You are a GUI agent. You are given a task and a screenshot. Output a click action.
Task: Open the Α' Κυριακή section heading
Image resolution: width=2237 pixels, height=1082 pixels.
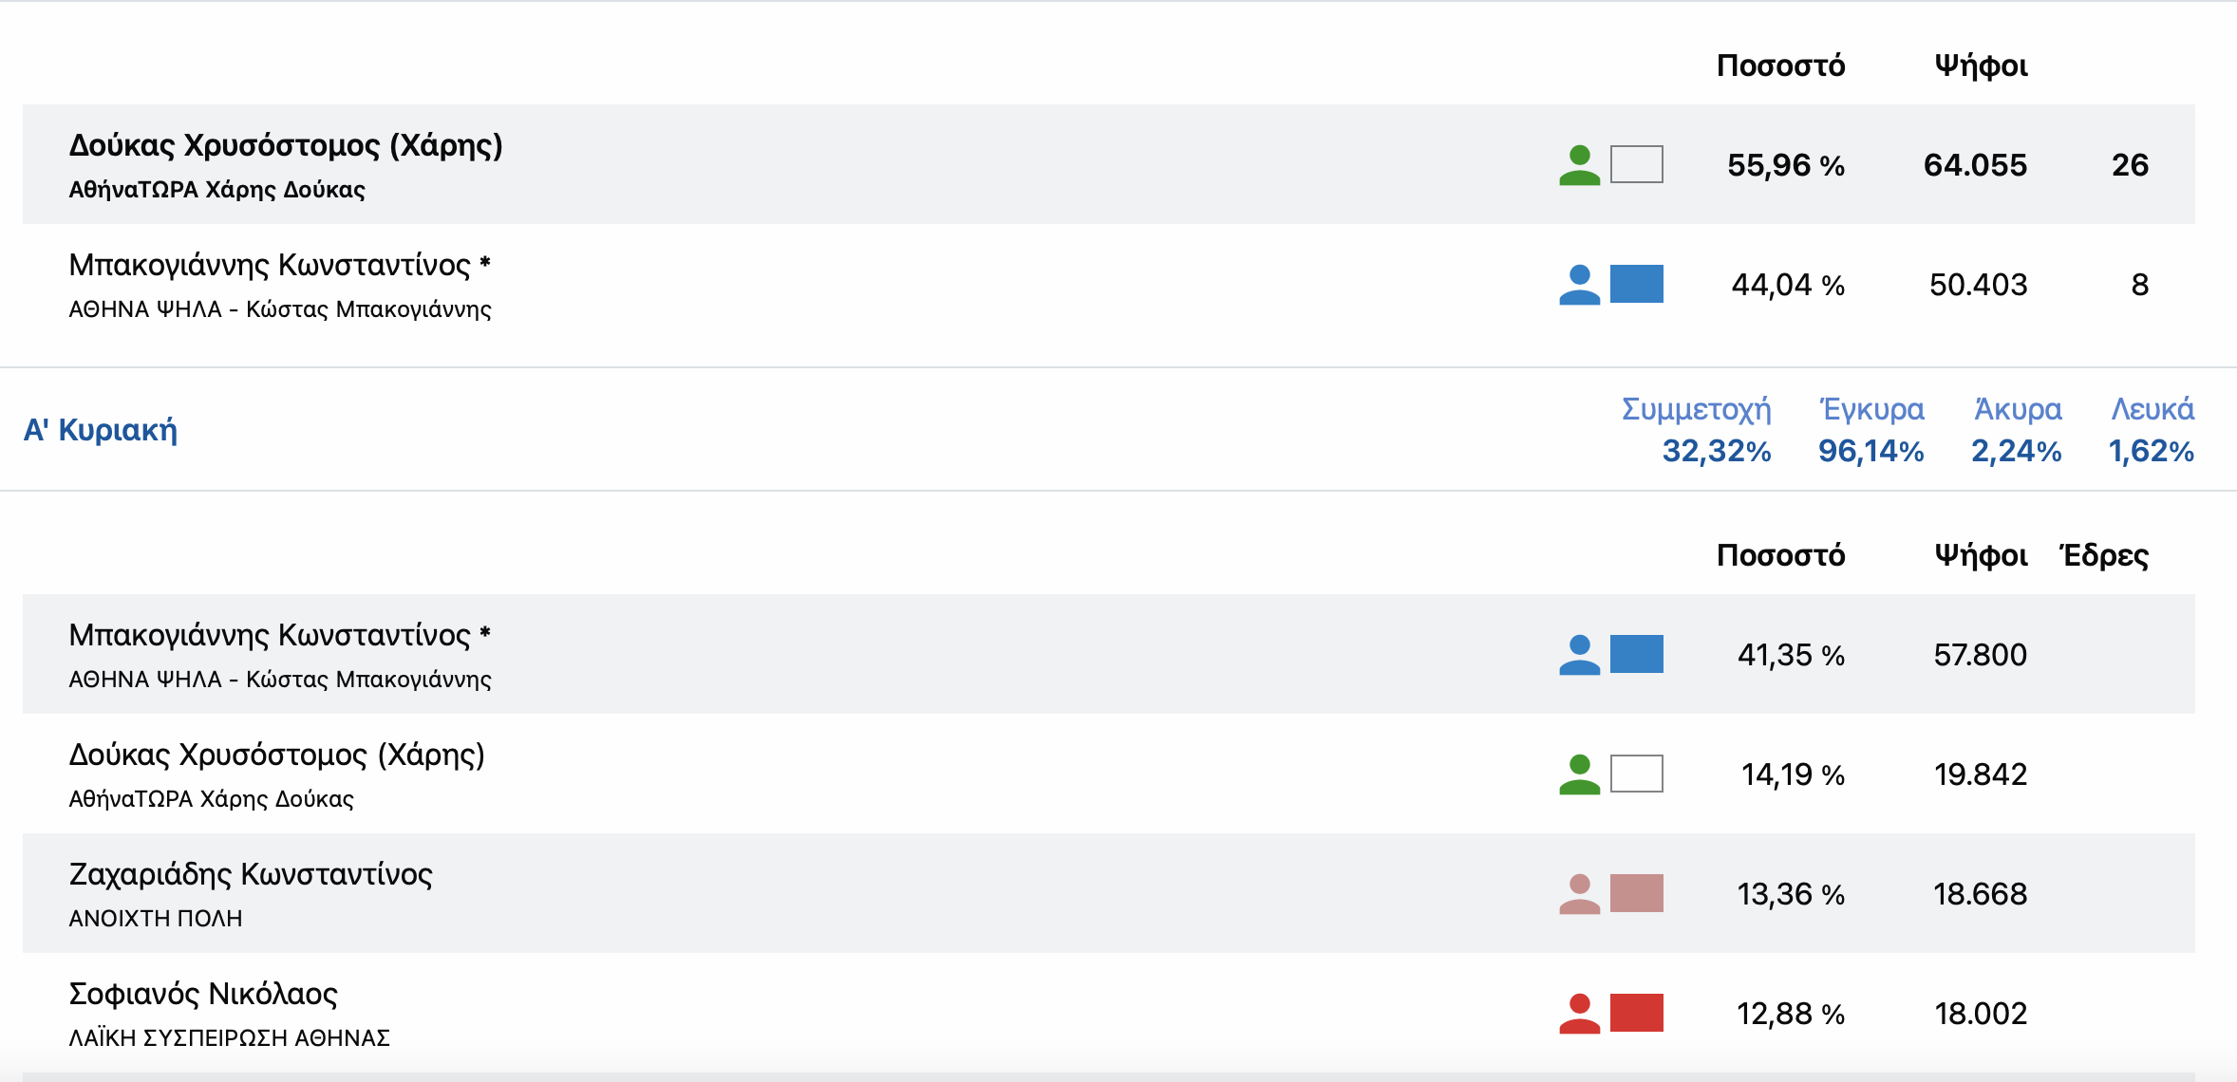tap(101, 430)
